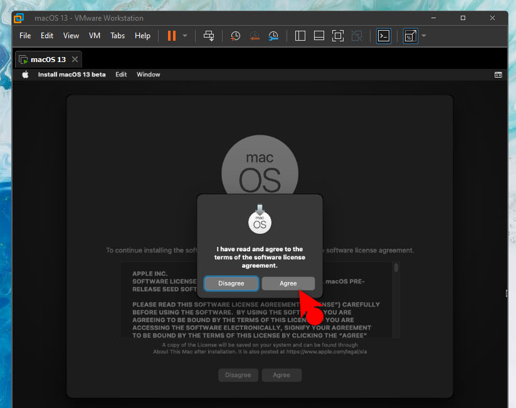This screenshot has height=408, width=516.
Task: Open the guest Window menu
Action: coord(149,75)
